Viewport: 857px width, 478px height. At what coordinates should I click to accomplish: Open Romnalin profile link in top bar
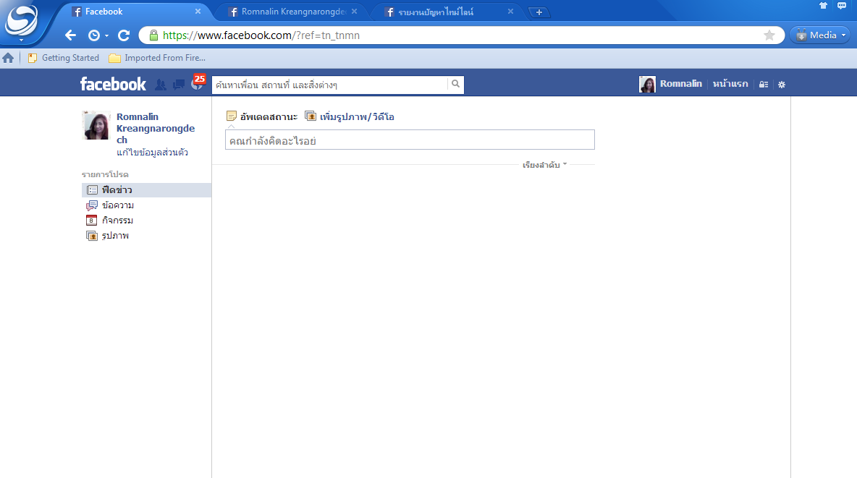tap(680, 84)
